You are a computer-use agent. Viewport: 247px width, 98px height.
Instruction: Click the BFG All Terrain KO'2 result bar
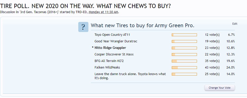coord(184,61)
